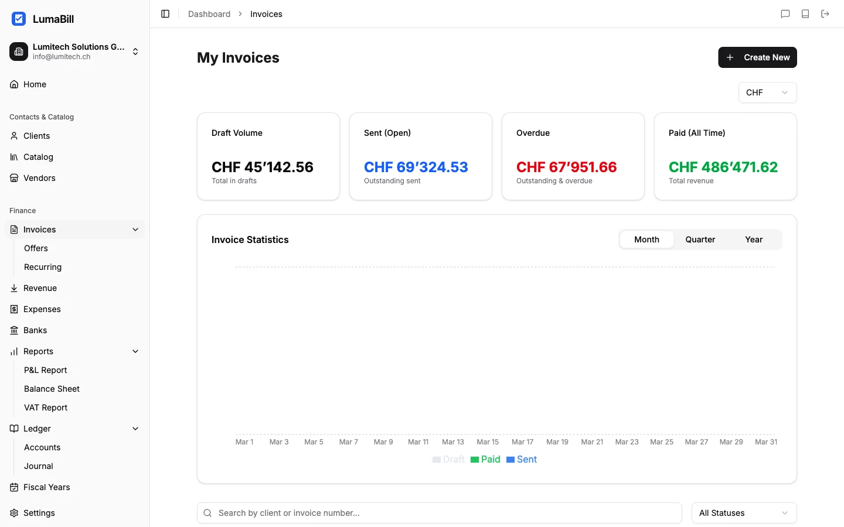Open the All Statuses filter dropdown

[743, 513]
